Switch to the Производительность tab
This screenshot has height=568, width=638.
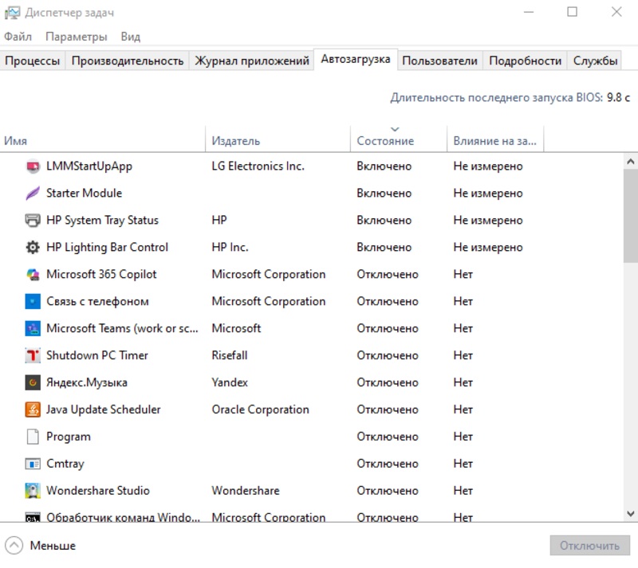click(128, 61)
